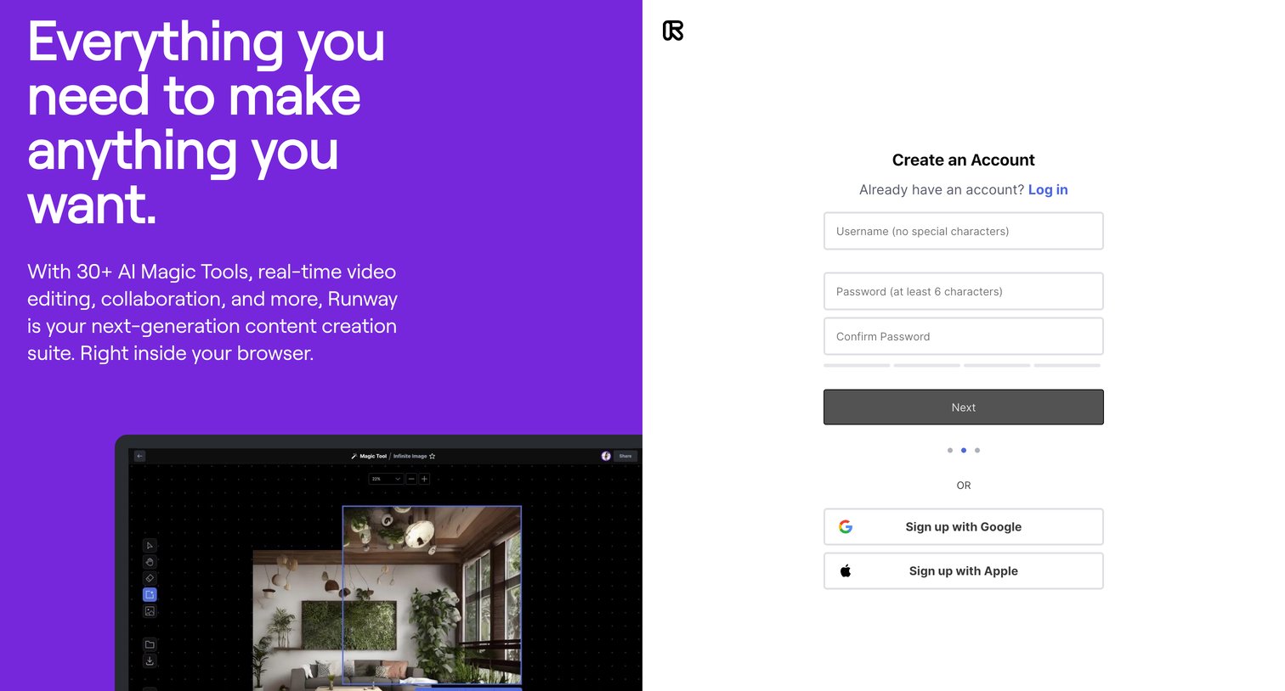
Task: Open the folder icon in preview sidebar
Action: (x=150, y=644)
